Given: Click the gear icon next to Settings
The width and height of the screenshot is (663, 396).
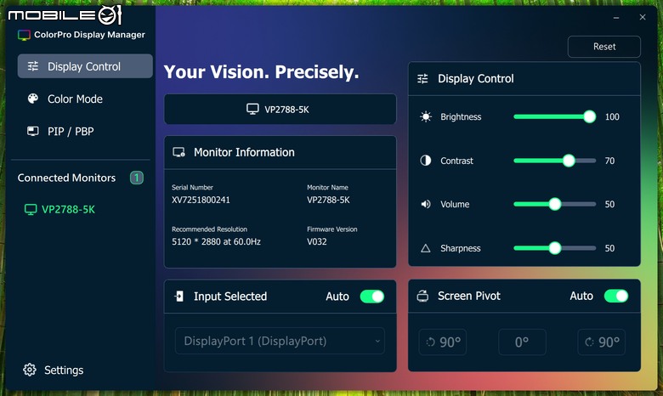Looking at the screenshot, I should click(30, 370).
